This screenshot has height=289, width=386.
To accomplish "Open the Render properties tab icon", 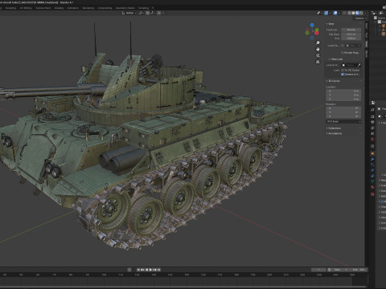I will [x=372, y=116].
